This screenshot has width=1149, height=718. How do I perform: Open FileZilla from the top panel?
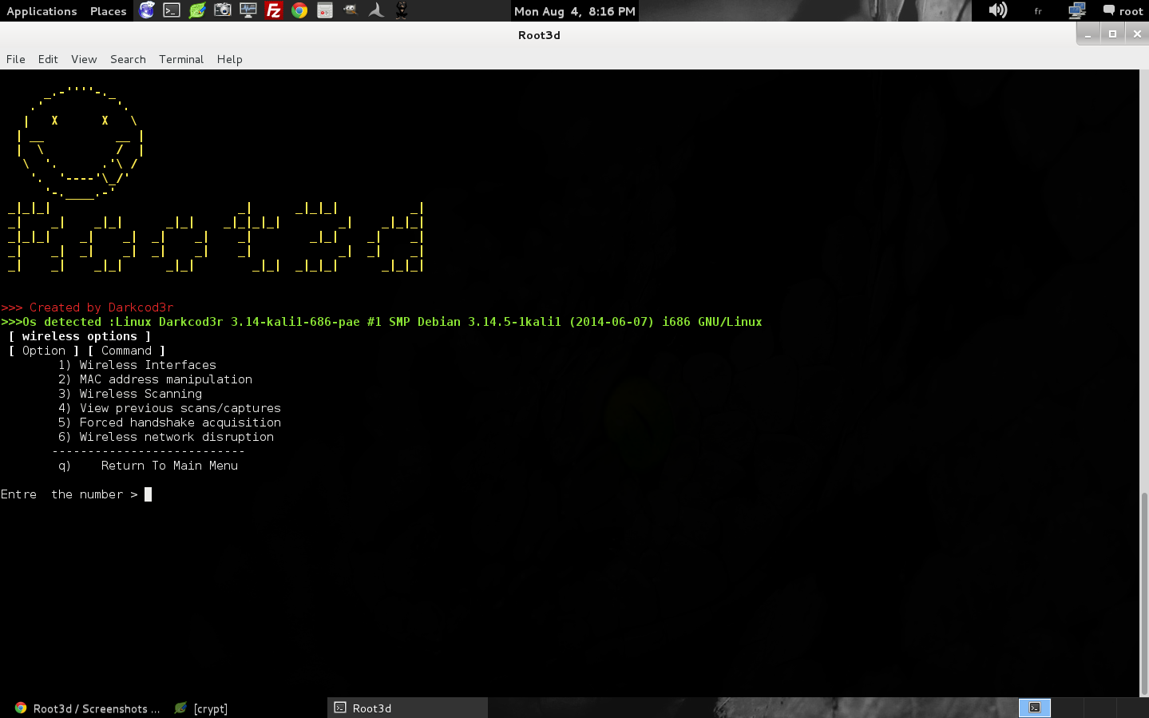tap(274, 10)
